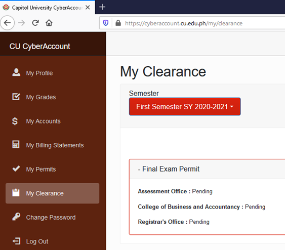The image size is (285, 250).
Task: Collapse the Final Exam Permit section header
Action: coord(207,169)
